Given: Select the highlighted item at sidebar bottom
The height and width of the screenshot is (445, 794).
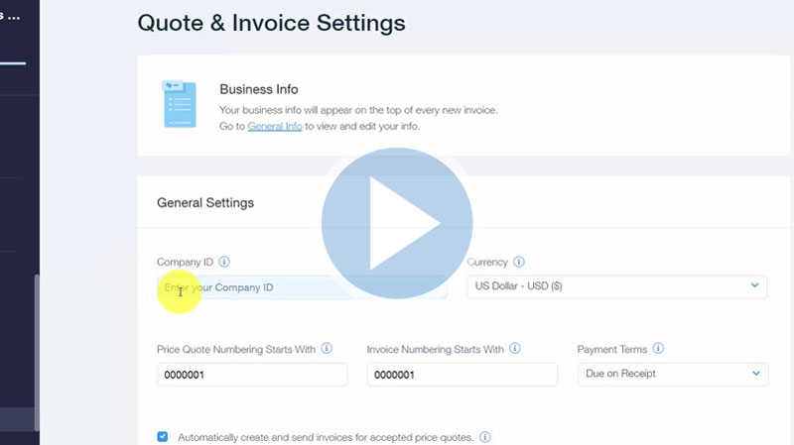Looking at the screenshot, I should (x=16, y=420).
